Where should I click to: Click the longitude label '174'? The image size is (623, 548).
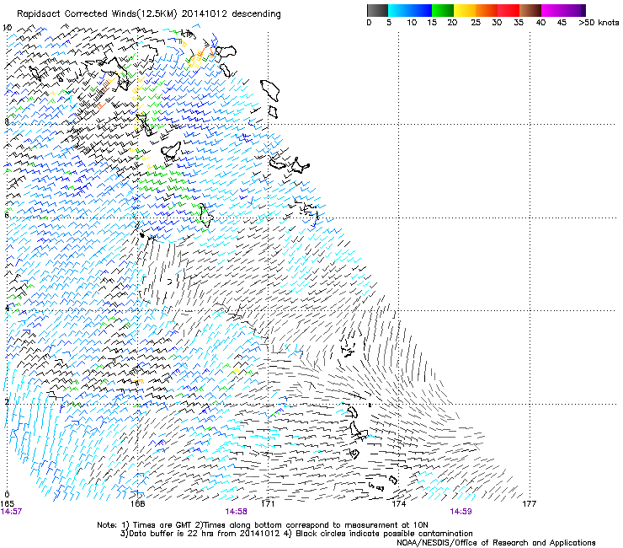pyautogui.click(x=398, y=504)
